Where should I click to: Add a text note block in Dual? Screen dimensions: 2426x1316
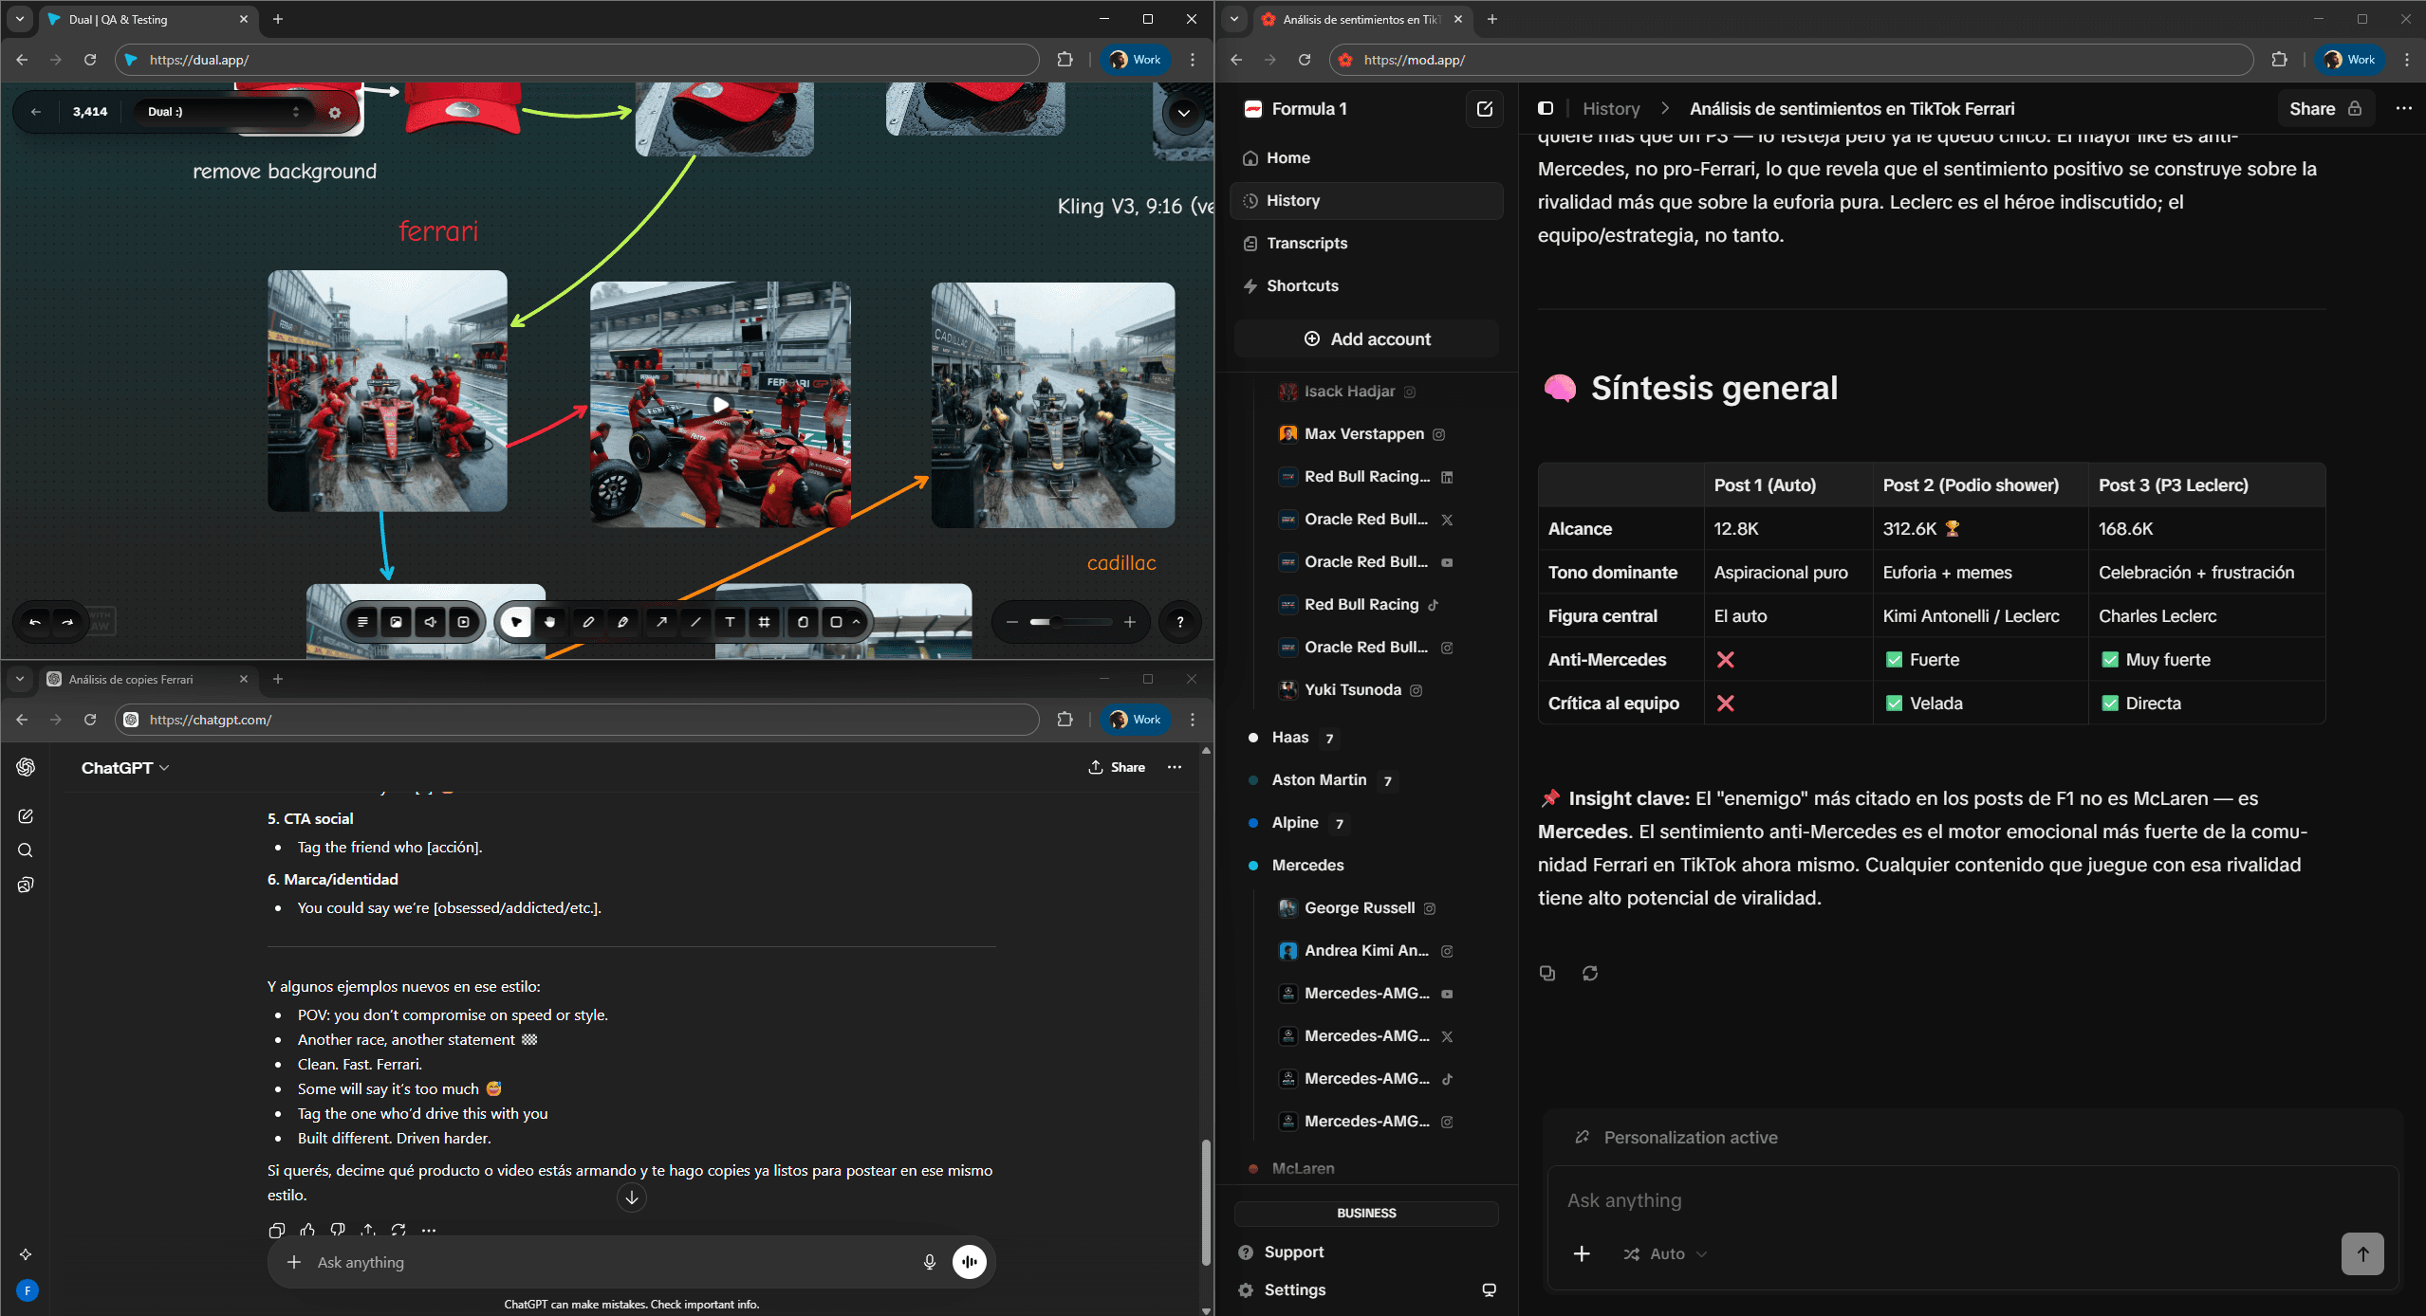coord(362,622)
